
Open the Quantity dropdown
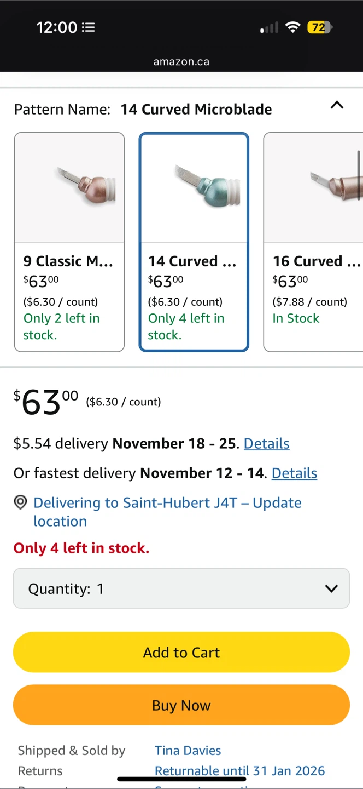pos(181,588)
